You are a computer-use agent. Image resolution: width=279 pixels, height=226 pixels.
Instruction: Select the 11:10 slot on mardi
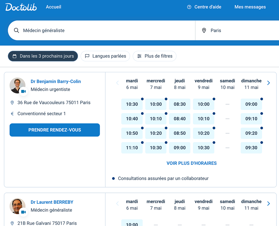[132, 148]
